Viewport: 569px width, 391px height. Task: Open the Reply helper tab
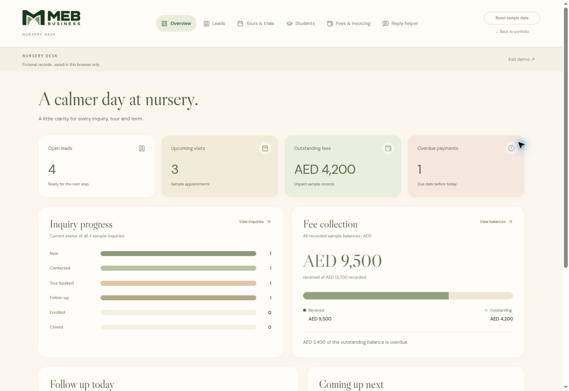point(400,24)
